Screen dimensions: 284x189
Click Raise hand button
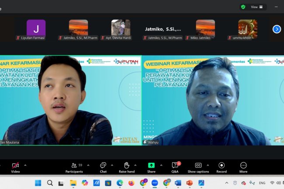pyautogui.click(x=127, y=168)
